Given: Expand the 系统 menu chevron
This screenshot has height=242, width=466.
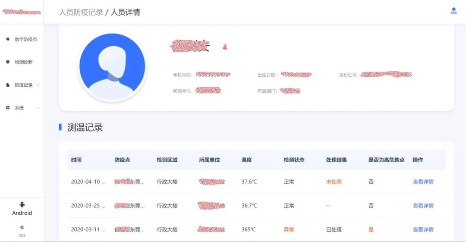Looking at the screenshot, I should click(x=38, y=108).
